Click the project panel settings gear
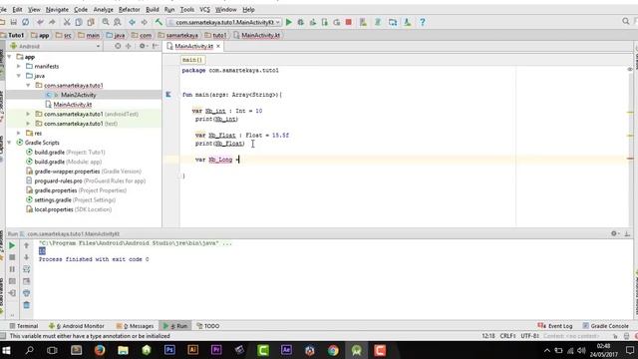638x359 pixels. 142,46
